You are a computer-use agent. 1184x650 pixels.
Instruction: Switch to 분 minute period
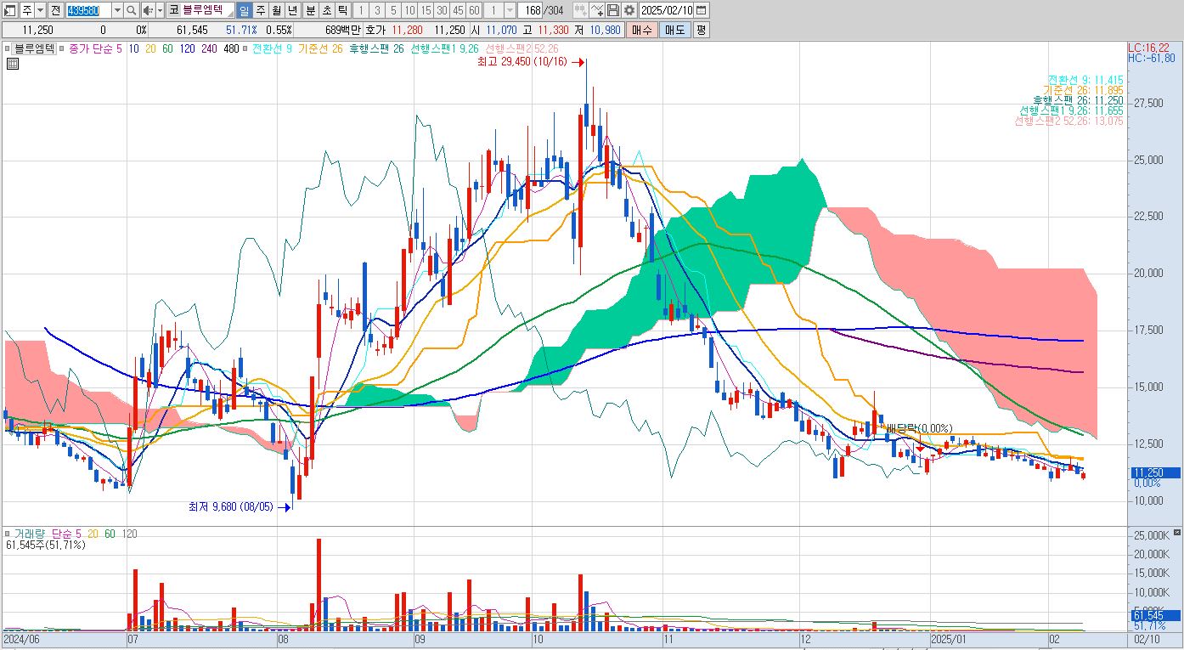[x=311, y=10]
